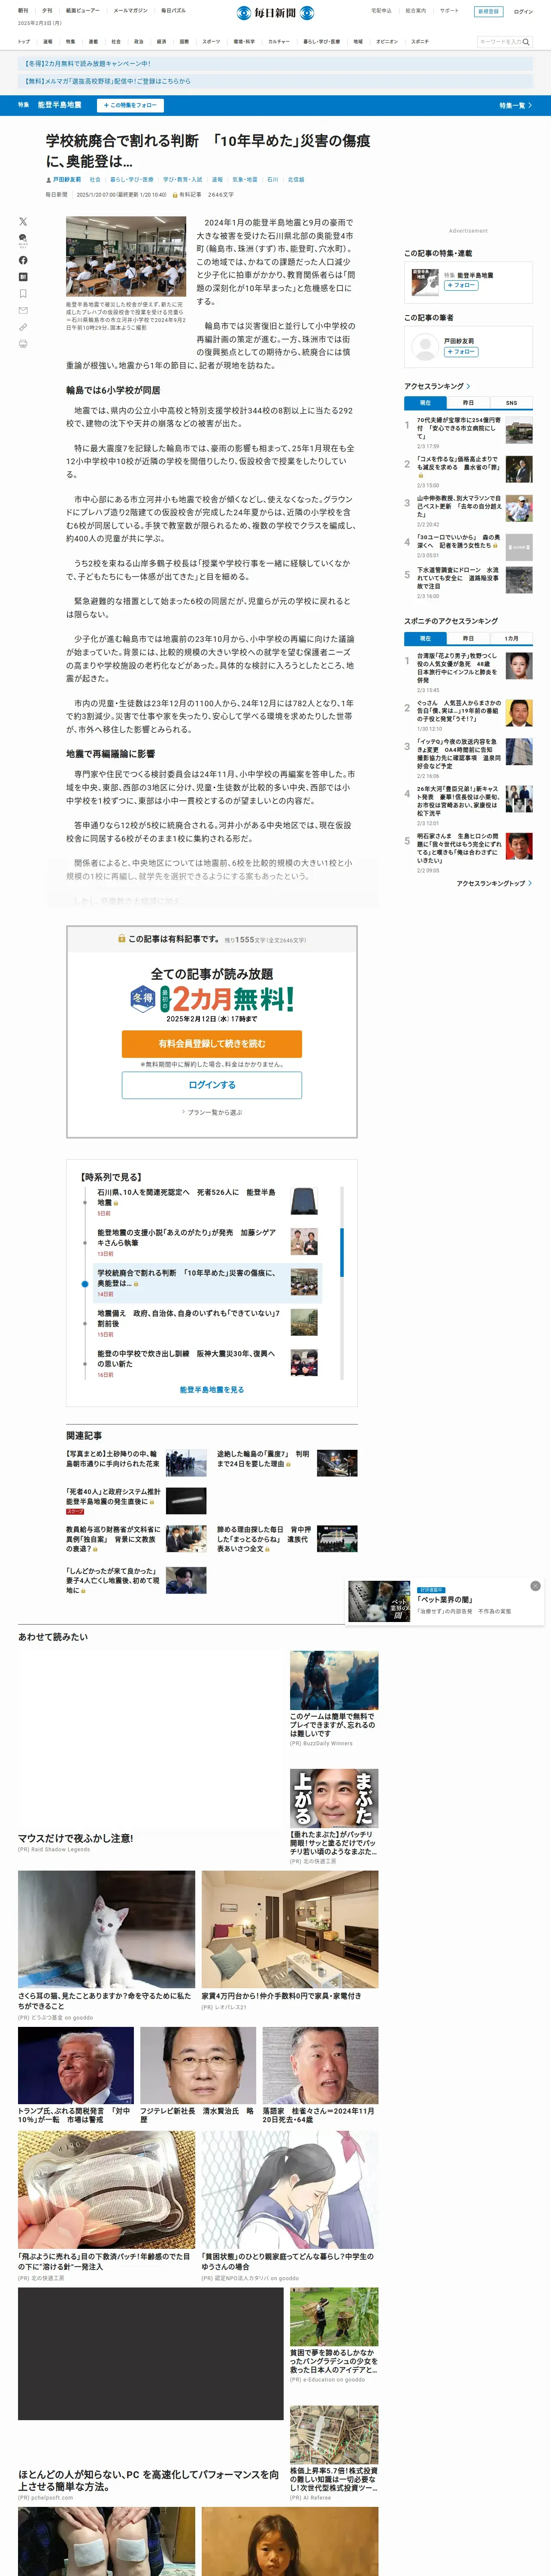Click 気象・地震 topic tag
The height and width of the screenshot is (2576, 551).
(245, 180)
